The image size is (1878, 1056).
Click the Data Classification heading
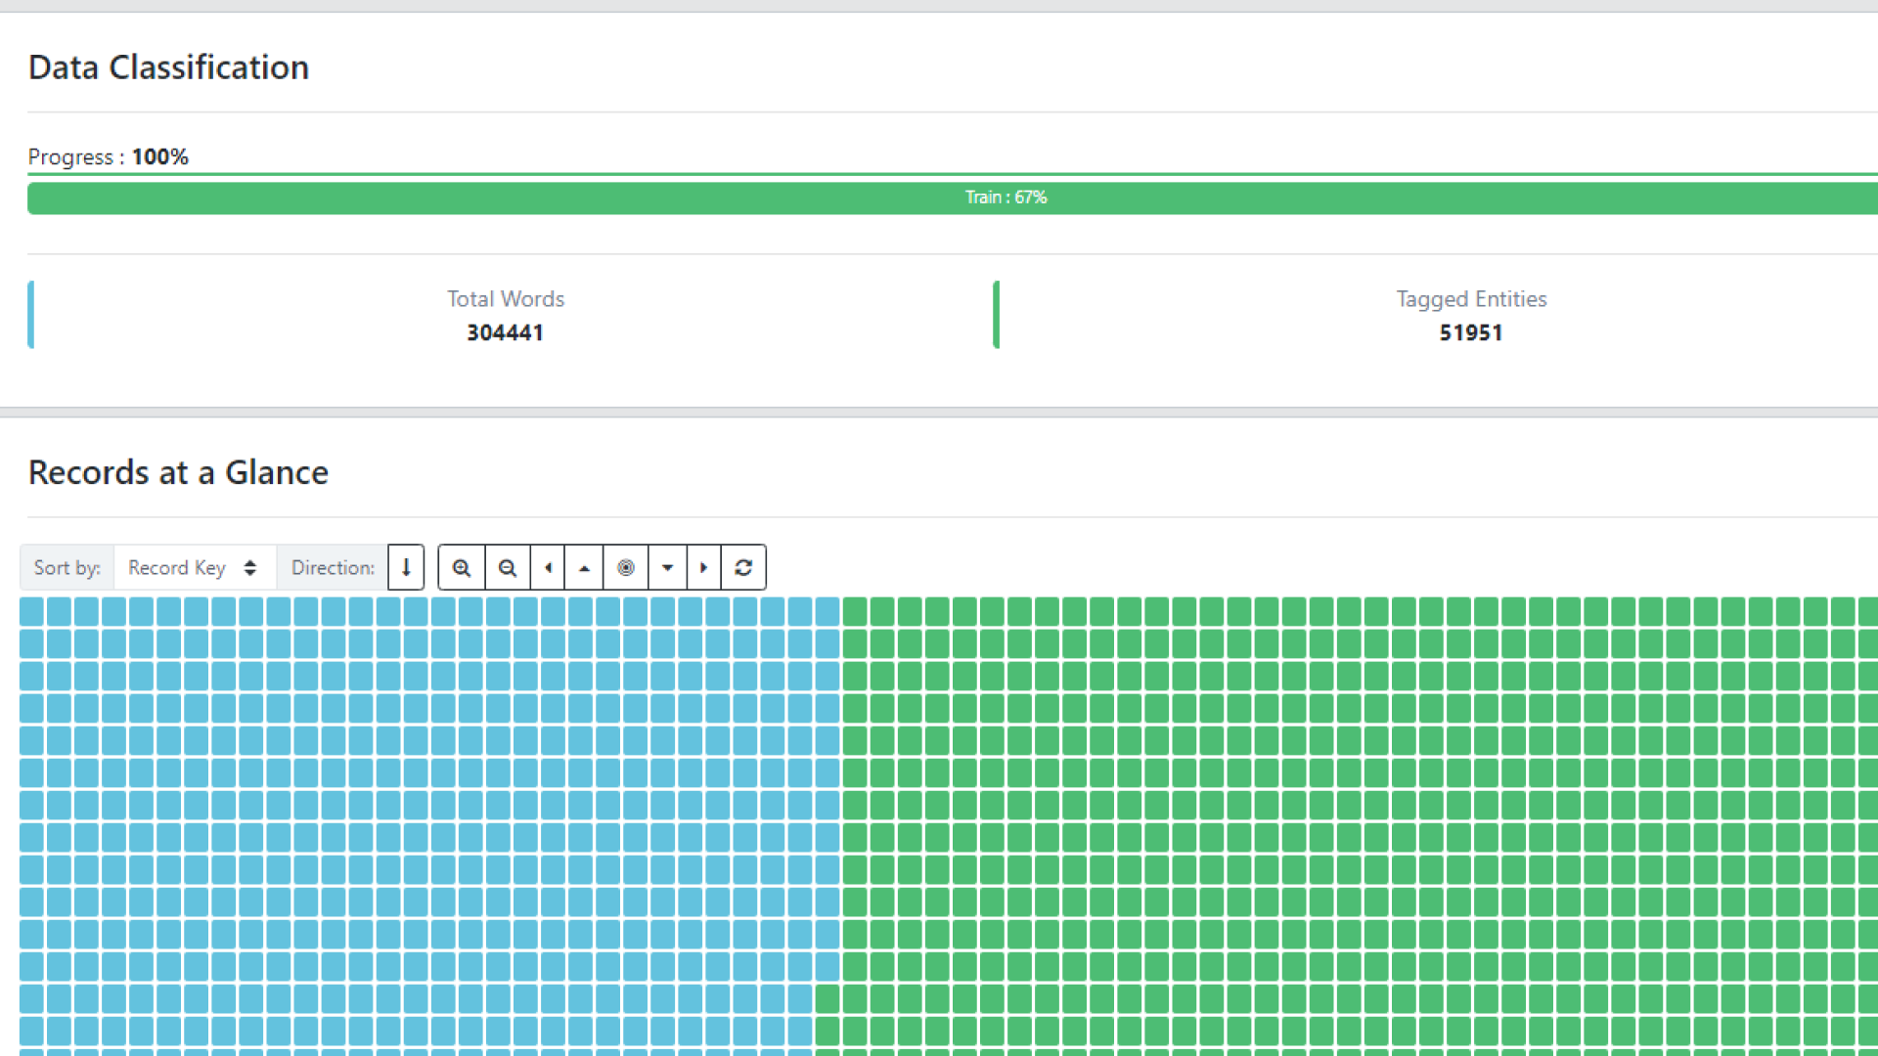point(168,67)
